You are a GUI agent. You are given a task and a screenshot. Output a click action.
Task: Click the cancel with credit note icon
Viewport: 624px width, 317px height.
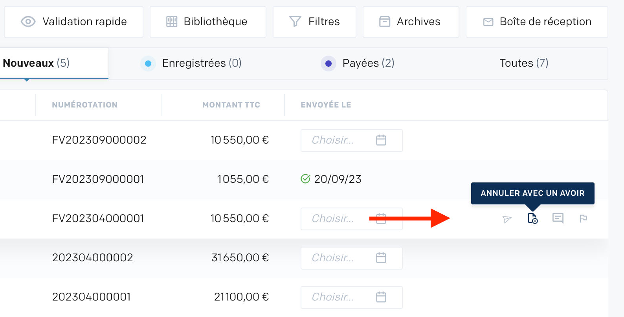532,219
